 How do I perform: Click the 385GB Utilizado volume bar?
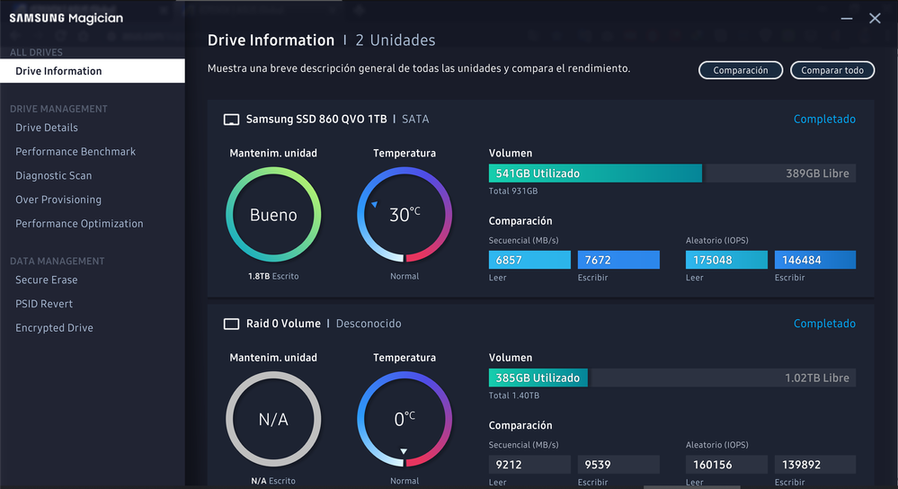click(x=538, y=378)
